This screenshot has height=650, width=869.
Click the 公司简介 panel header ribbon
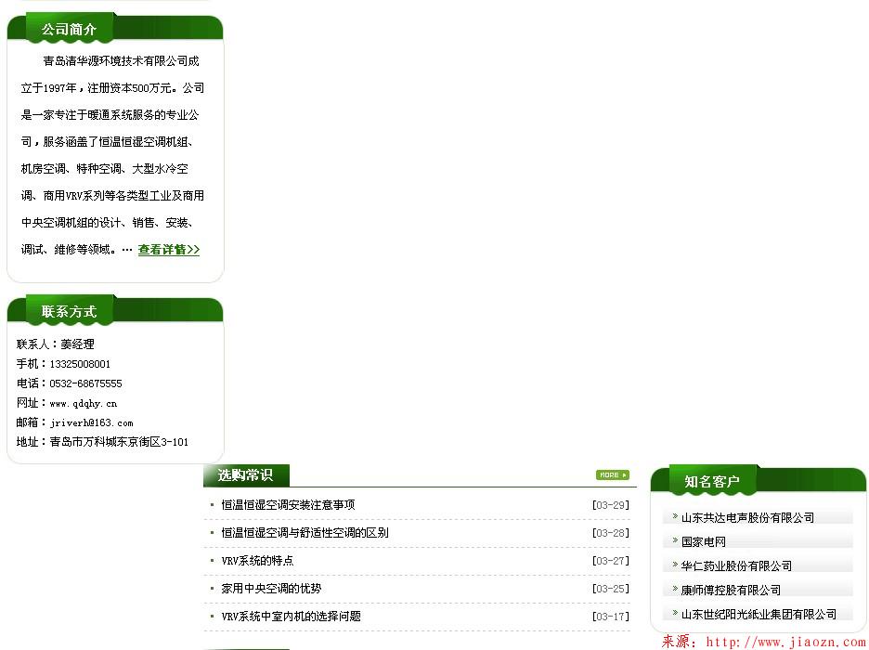click(70, 29)
